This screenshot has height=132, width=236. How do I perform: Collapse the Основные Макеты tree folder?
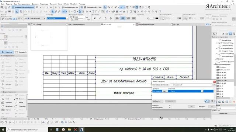tap(214, 65)
